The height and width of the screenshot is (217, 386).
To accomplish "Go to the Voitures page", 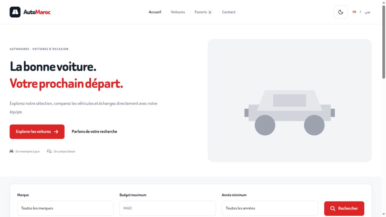I will click(x=178, y=12).
